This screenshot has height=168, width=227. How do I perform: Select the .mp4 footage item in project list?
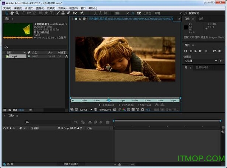click(17, 57)
